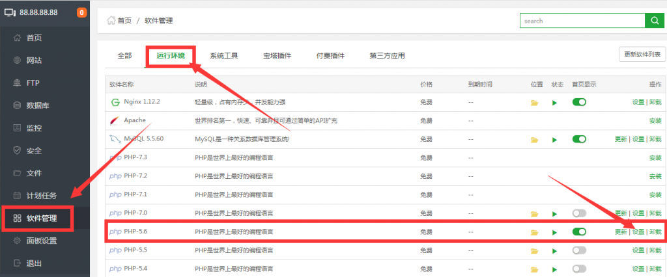The image size is (667, 277).
Task: Click 卸载 link for Nginx 1.12.2
Action: [655, 102]
